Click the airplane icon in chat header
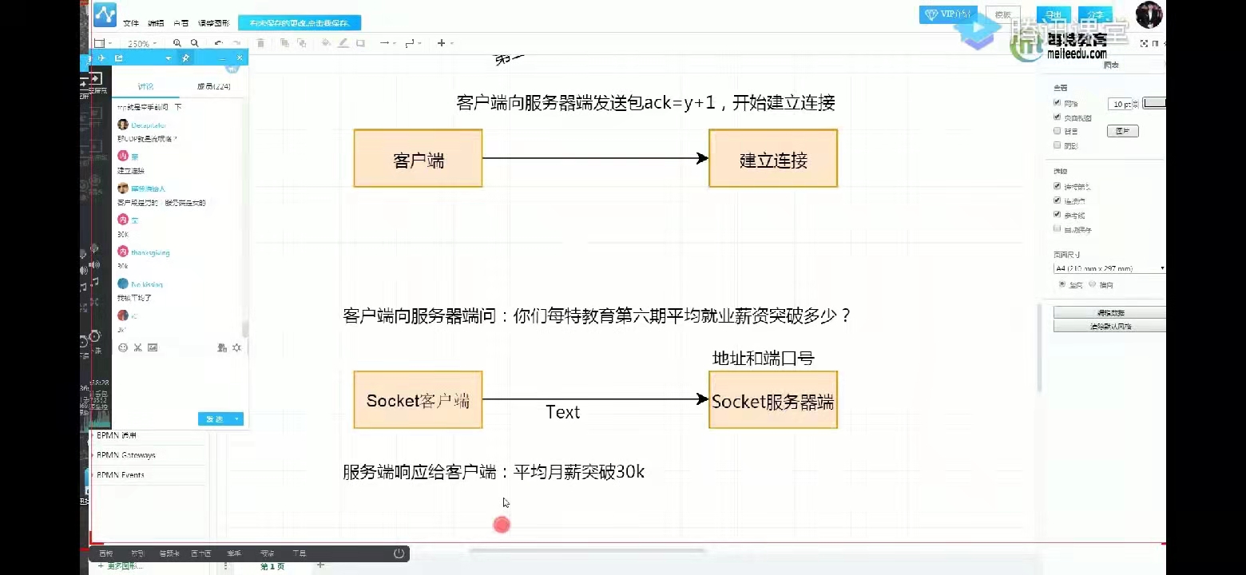The width and height of the screenshot is (1246, 575). (101, 58)
